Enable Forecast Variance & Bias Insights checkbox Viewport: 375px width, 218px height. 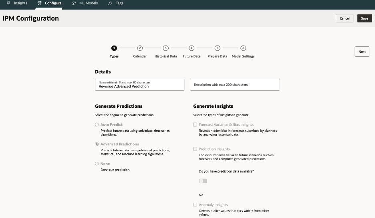tap(195, 125)
